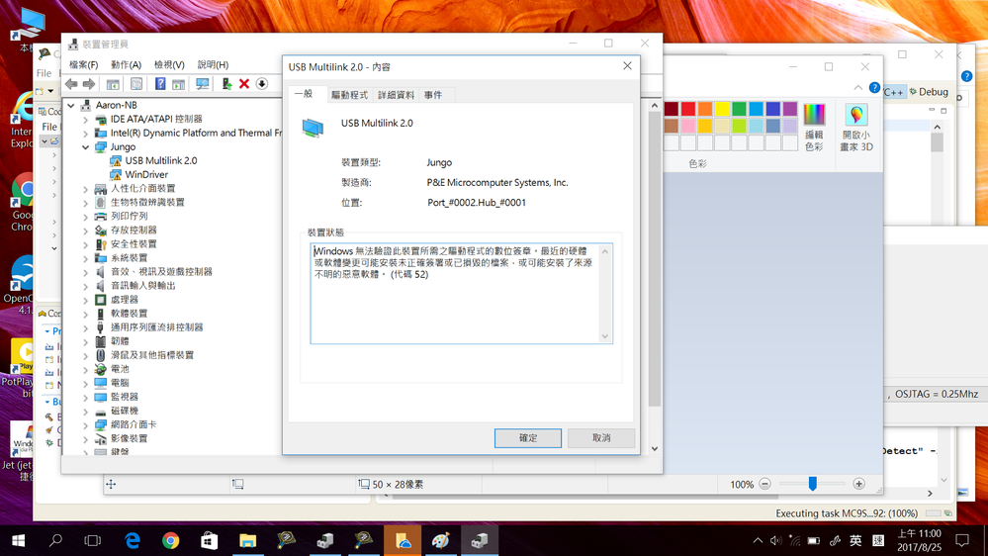Viewport: 988px width, 556px height.
Task: Click the show/hide action pane toolbar icon
Action: point(178,84)
